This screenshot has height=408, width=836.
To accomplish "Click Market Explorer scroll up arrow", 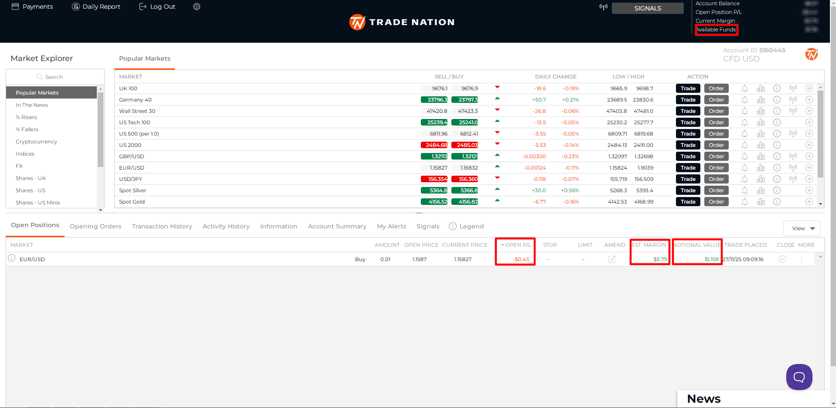I will coord(101,89).
